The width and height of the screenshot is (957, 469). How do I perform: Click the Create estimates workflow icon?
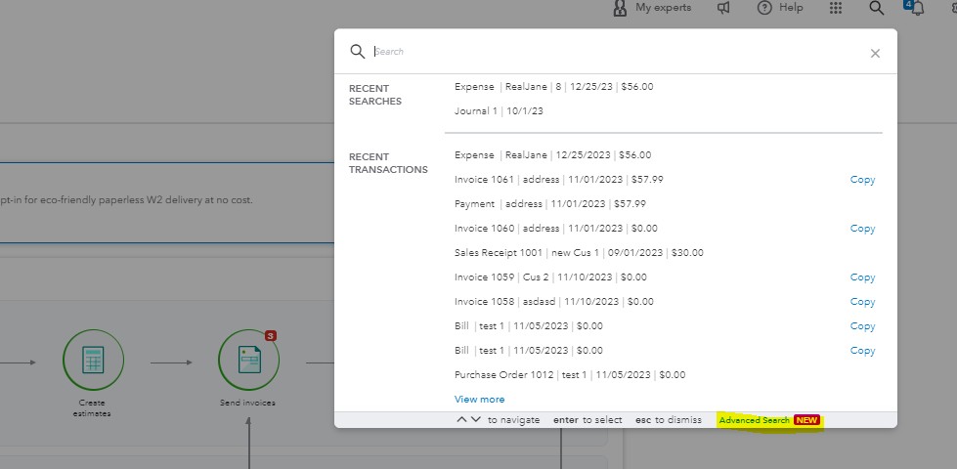pos(94,360)
